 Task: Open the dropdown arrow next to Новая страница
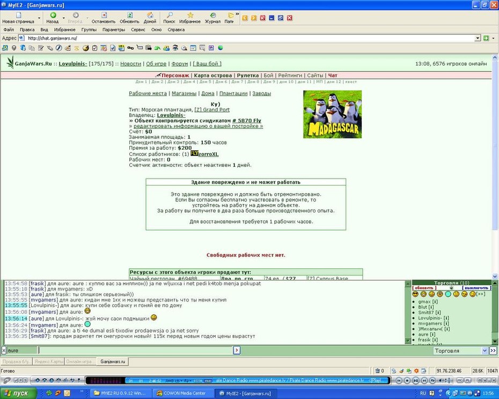pos(39,18)
